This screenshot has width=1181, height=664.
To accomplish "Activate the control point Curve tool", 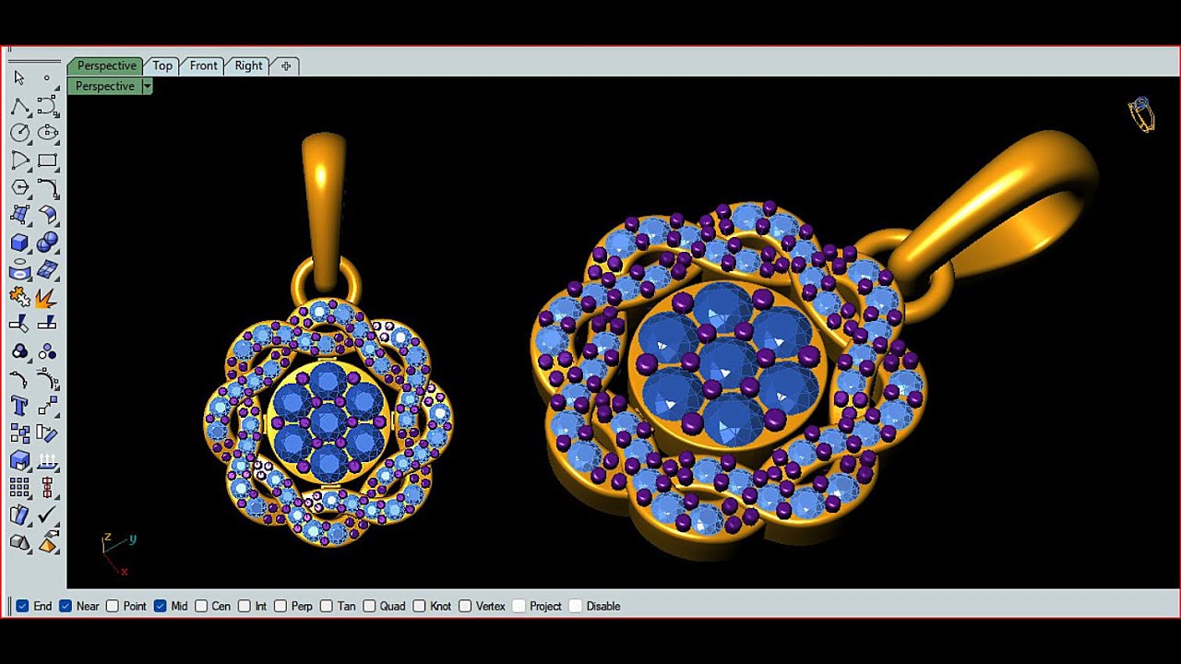I will point(47,106).
